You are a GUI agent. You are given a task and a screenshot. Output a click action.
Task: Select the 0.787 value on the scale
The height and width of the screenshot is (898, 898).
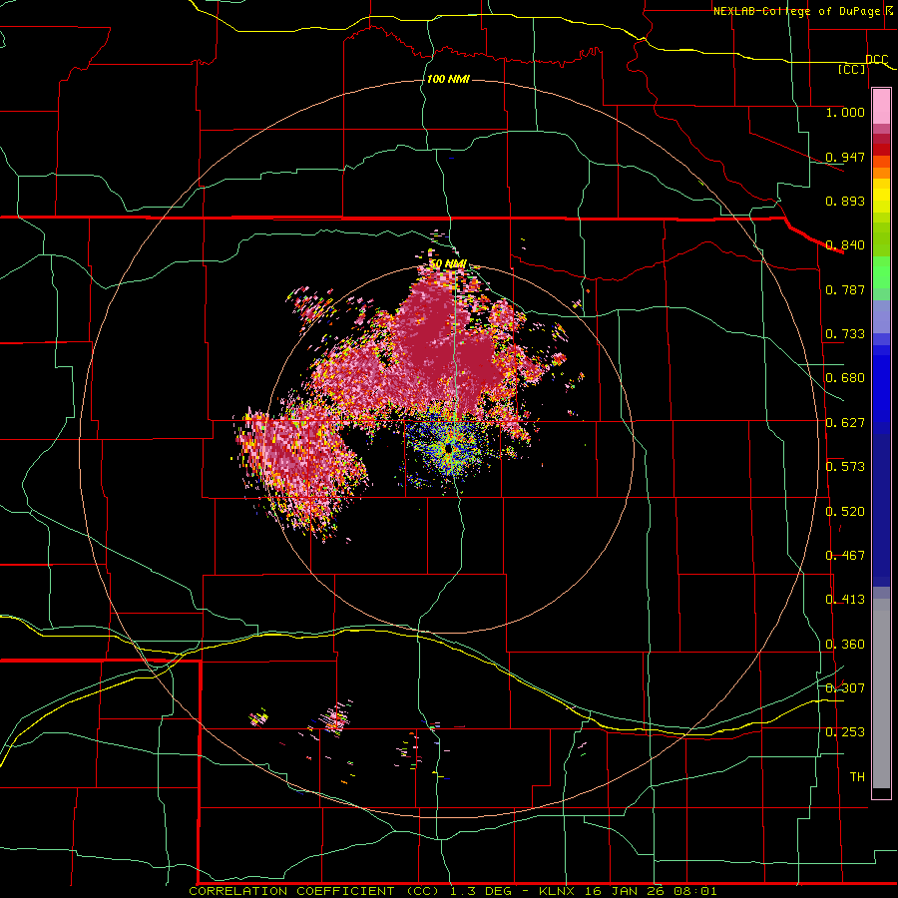coord(845,289)
